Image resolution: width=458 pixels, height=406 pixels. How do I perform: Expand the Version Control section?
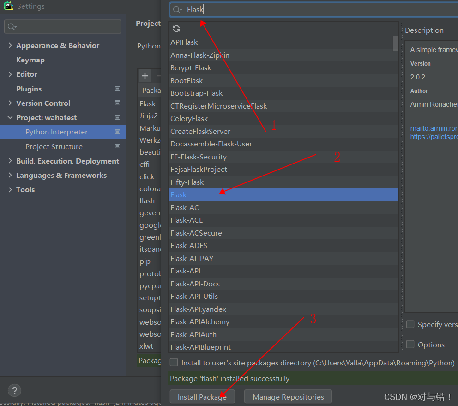click(10, 103)
